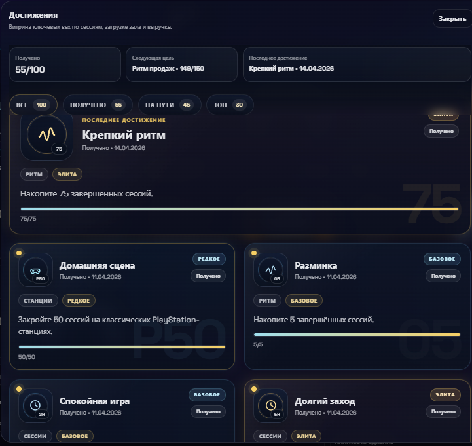Click the yellow dot on Домашняя сцена card
Viewport: 472px width, 446px height.
19,253
